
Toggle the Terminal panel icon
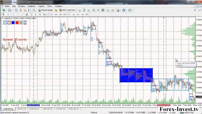29,10
